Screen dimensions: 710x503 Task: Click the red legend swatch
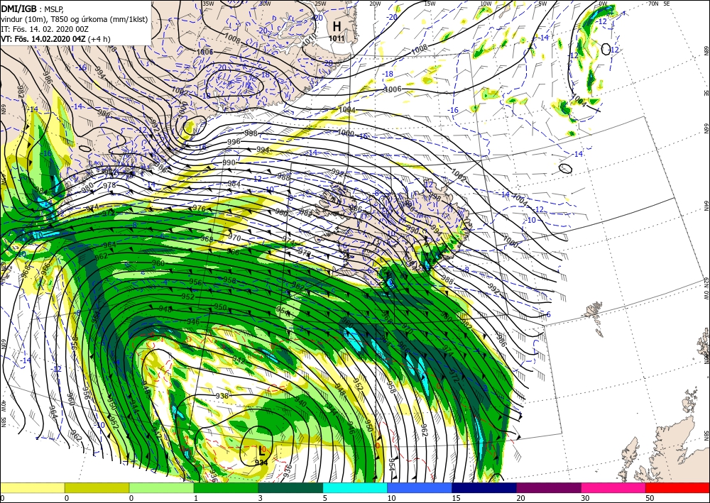(x=677, y=487)
